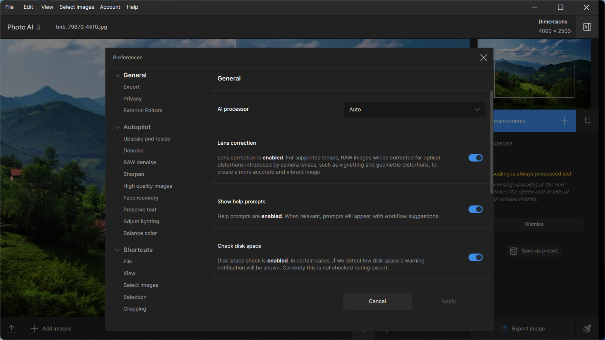Click the Save as preset icon

513,251
